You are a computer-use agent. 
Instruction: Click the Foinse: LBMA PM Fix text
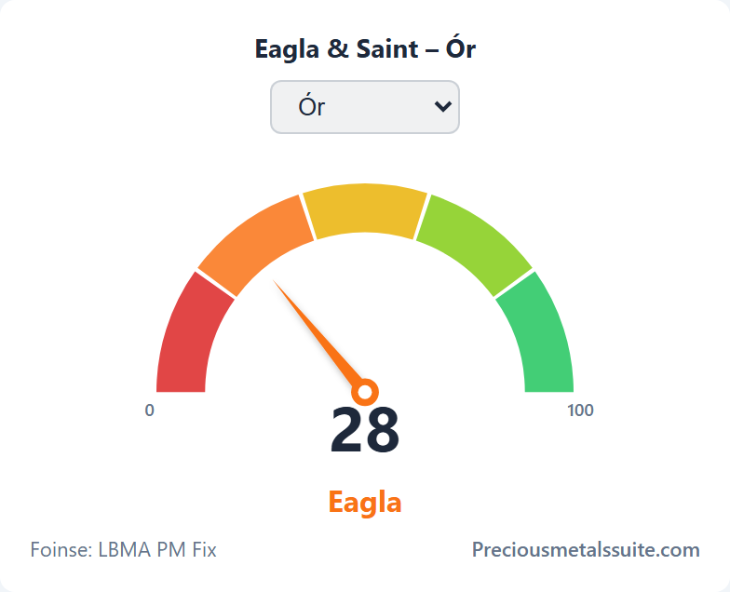coord(123,549)
